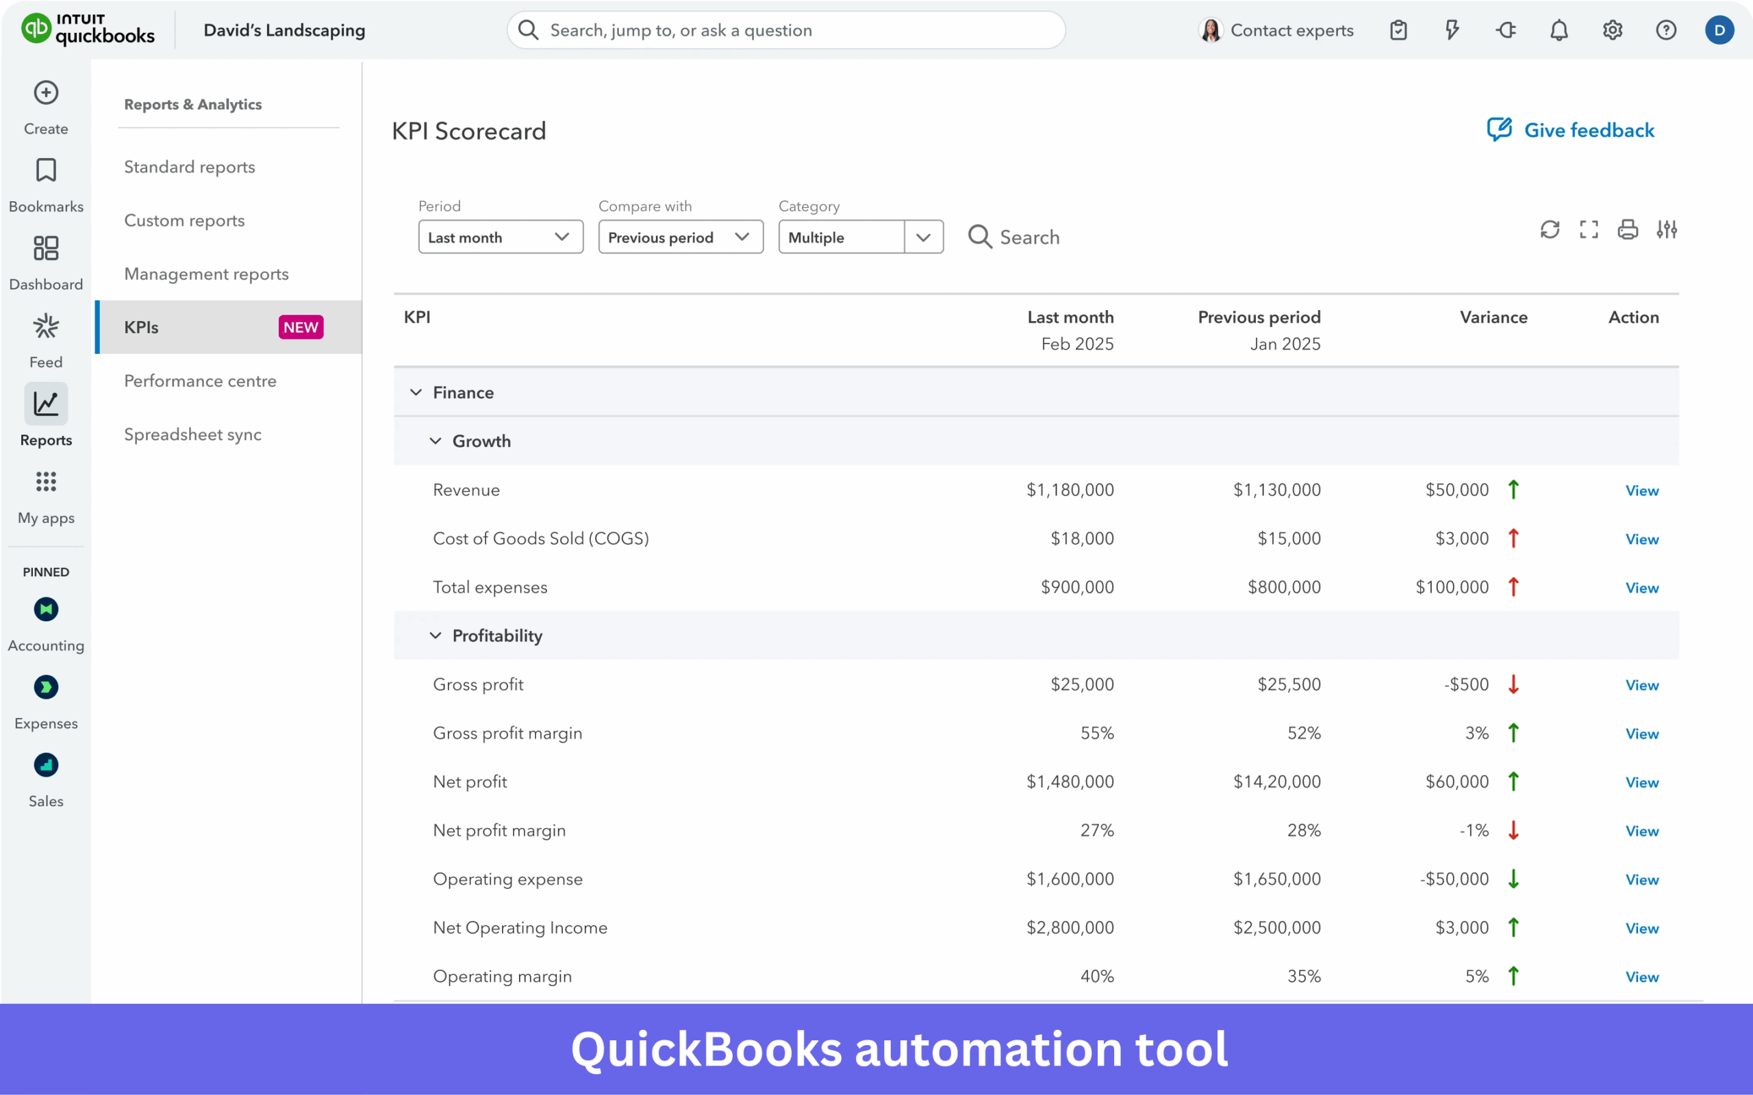
Task: Go to the Dashboard
Action: [46, 263]
